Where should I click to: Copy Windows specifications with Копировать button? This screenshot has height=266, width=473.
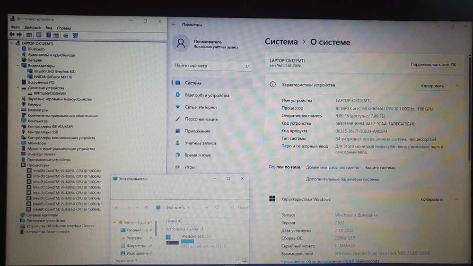432,199
